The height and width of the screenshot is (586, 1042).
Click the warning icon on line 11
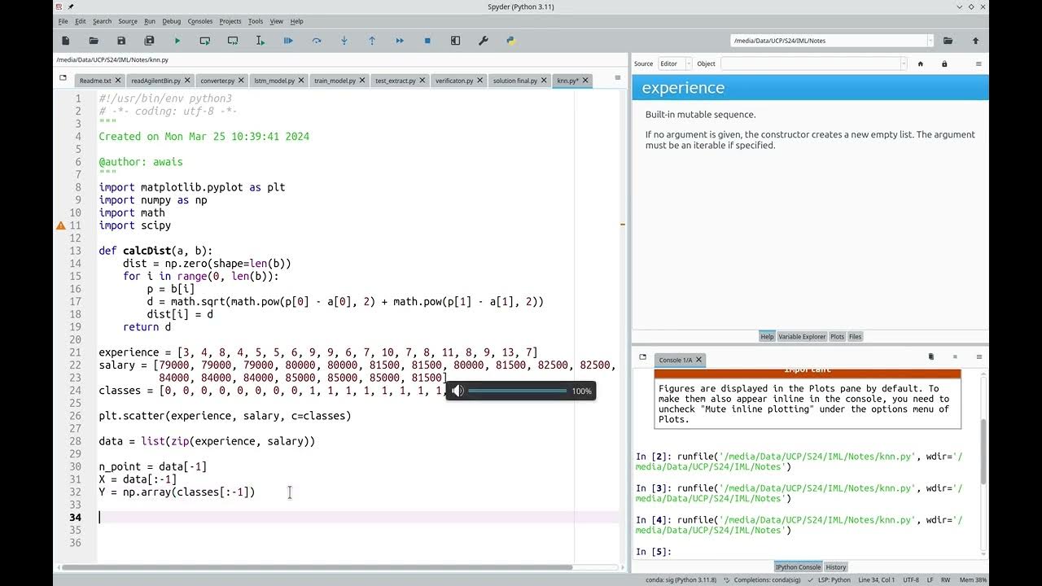[x=61, y=225]
